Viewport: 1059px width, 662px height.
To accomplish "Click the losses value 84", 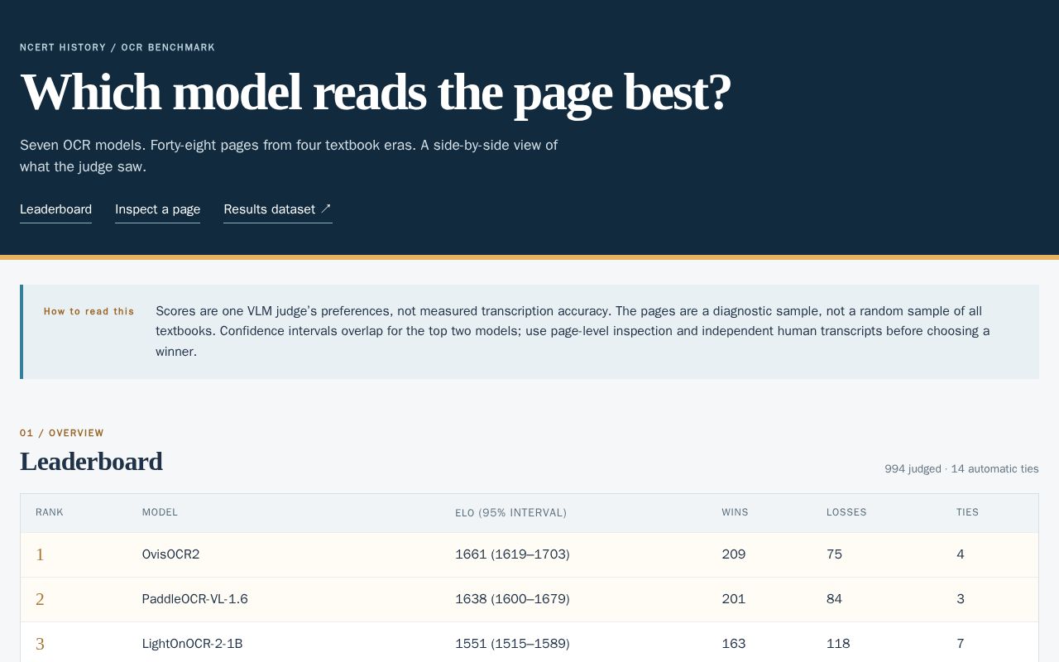I will click(834, 599).
